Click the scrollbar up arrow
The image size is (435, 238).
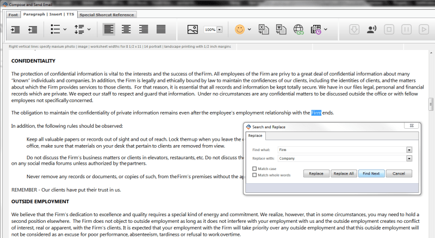pos(431,53)
